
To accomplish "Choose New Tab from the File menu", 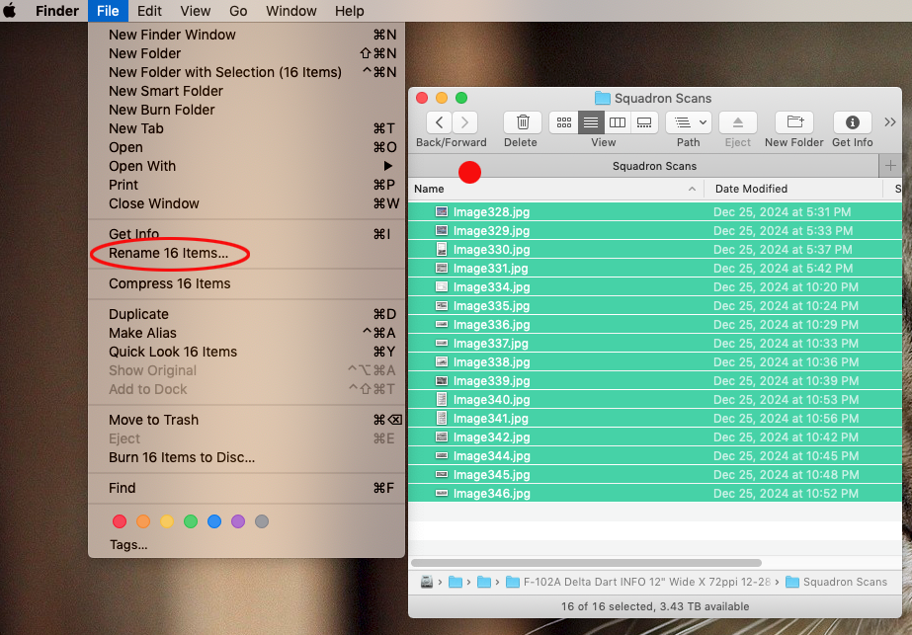I will (x=246, y=128).
